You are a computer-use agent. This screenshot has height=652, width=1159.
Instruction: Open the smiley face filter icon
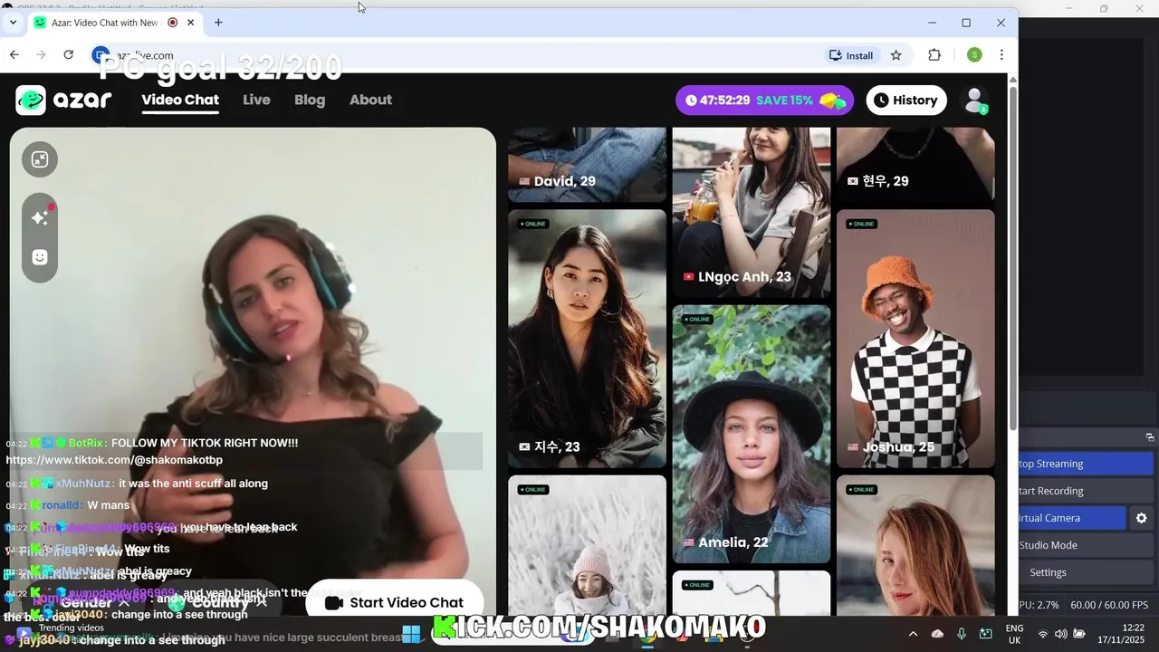pos(40,257)
